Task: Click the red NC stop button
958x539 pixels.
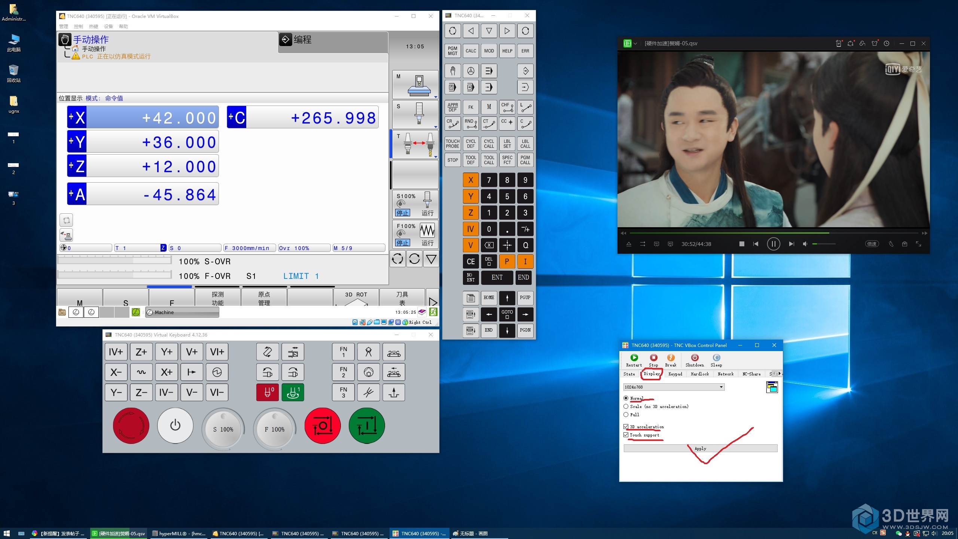Action: click(323, 426)
